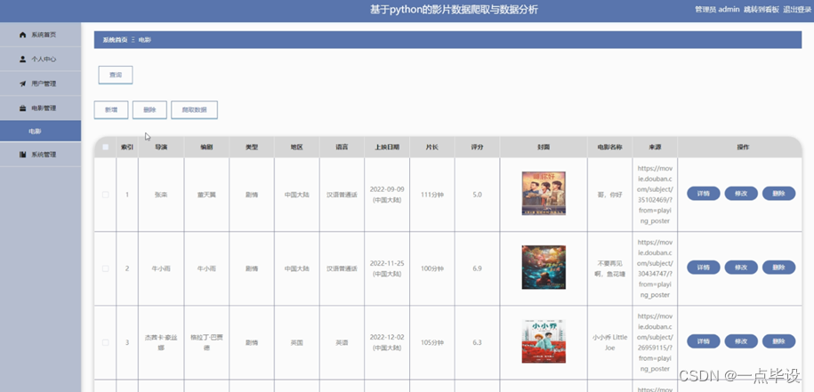Click region cell 英国
Viewport: 814px width, 392px height.
click(x=296, y=343)
